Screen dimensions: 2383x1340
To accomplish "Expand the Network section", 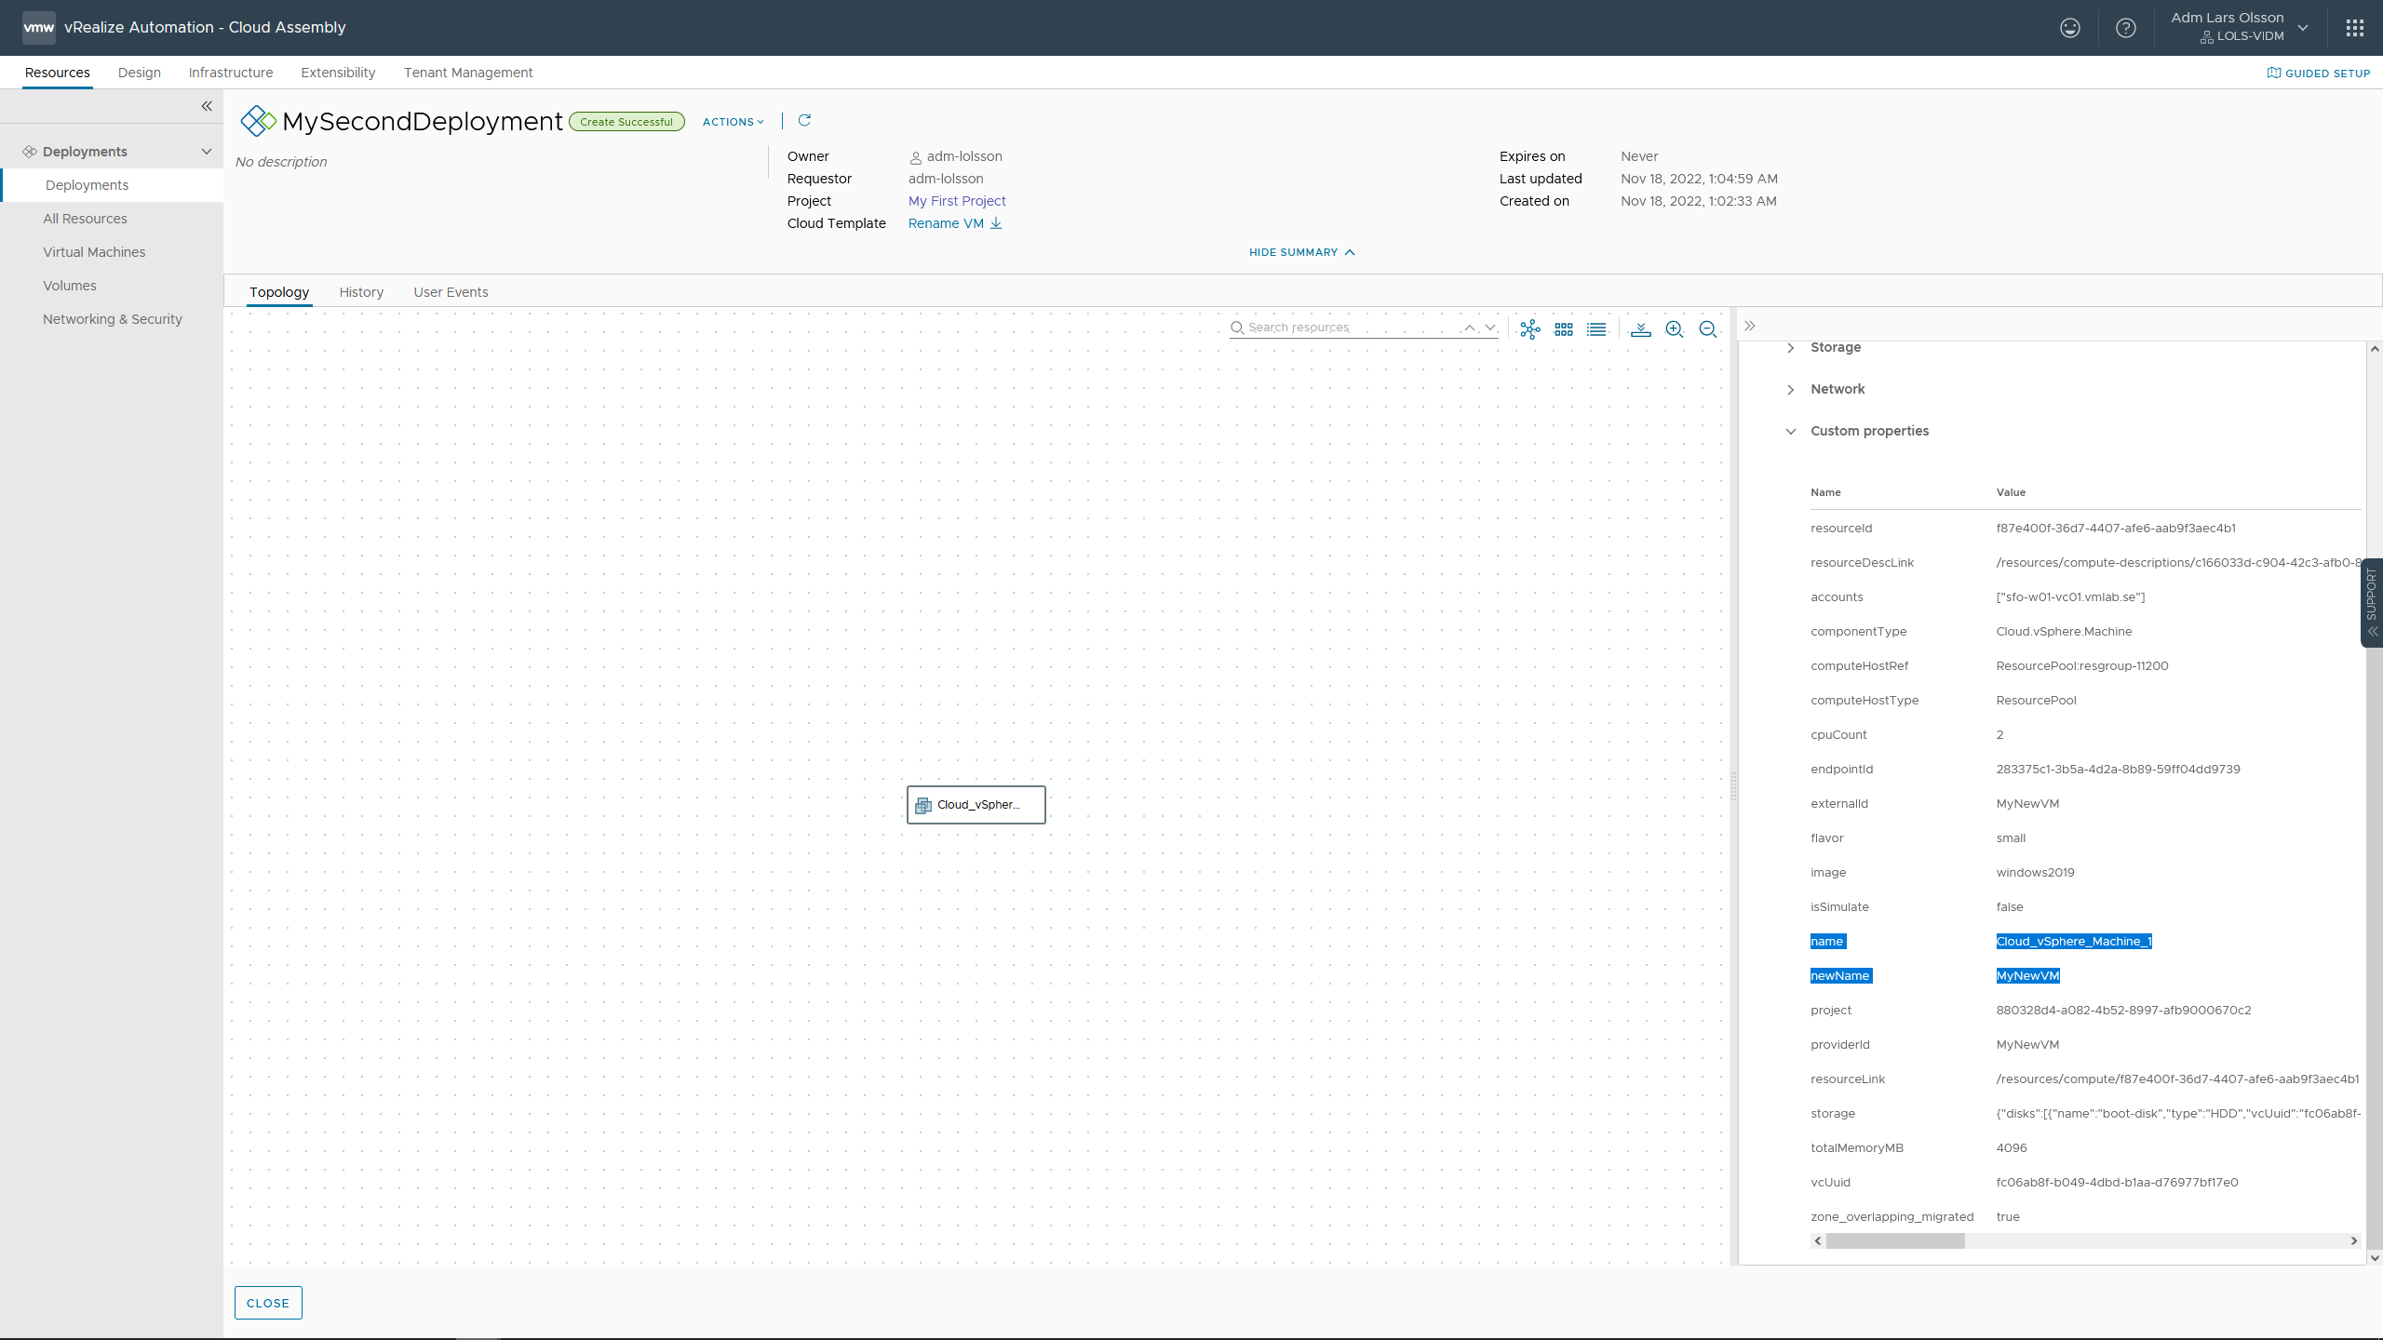I will [x=1790, y=390].
